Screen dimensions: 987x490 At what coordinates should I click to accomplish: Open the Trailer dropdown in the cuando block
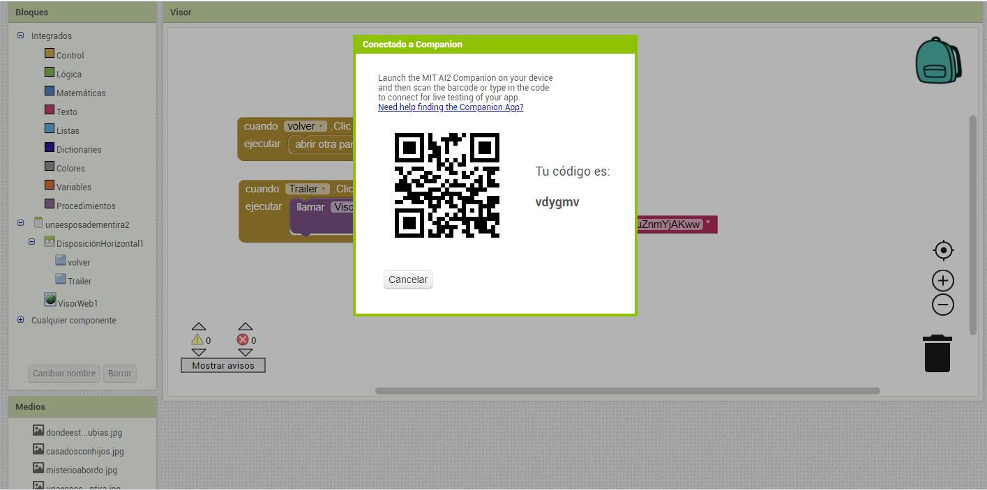pos(307,189)
